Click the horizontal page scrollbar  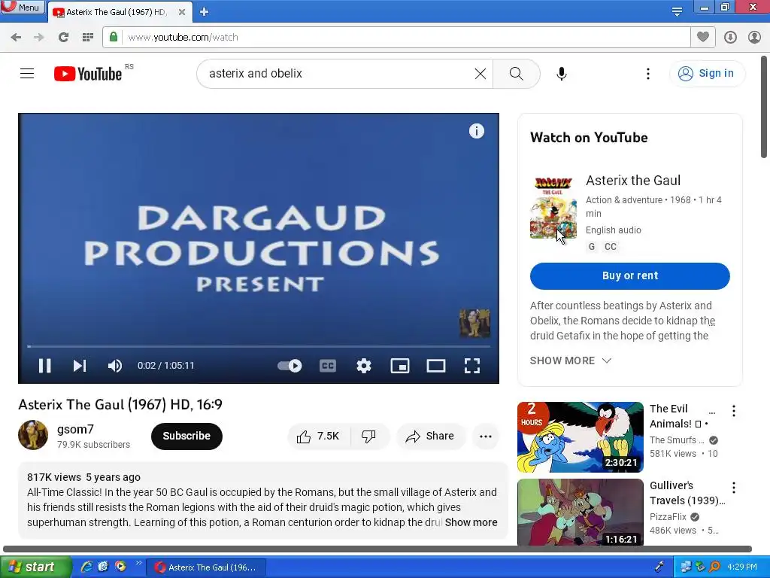(x=377, y=549)
